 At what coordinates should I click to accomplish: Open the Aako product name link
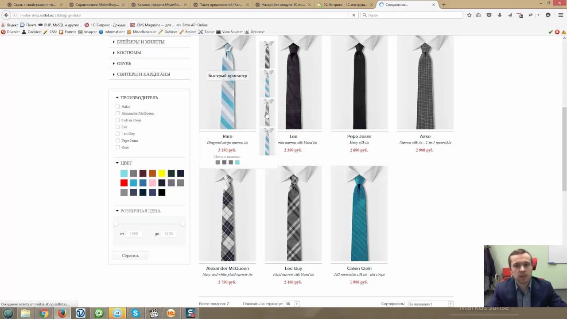425,136
